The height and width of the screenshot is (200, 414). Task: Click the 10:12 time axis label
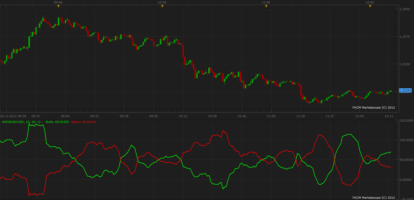(x=183, y=116)
